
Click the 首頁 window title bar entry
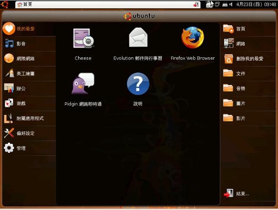pyautogui.click(x=108, y=4)
